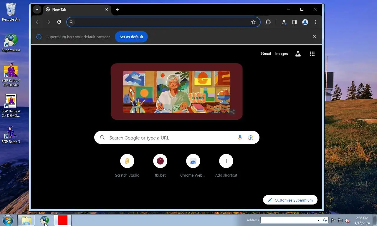Open the network tray icon
Screen dimensions: 377x226
[340, 220]
